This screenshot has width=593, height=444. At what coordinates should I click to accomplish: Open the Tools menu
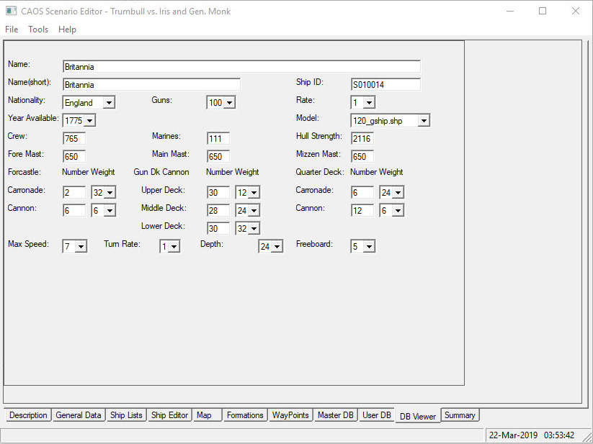[x=38, y=29]
